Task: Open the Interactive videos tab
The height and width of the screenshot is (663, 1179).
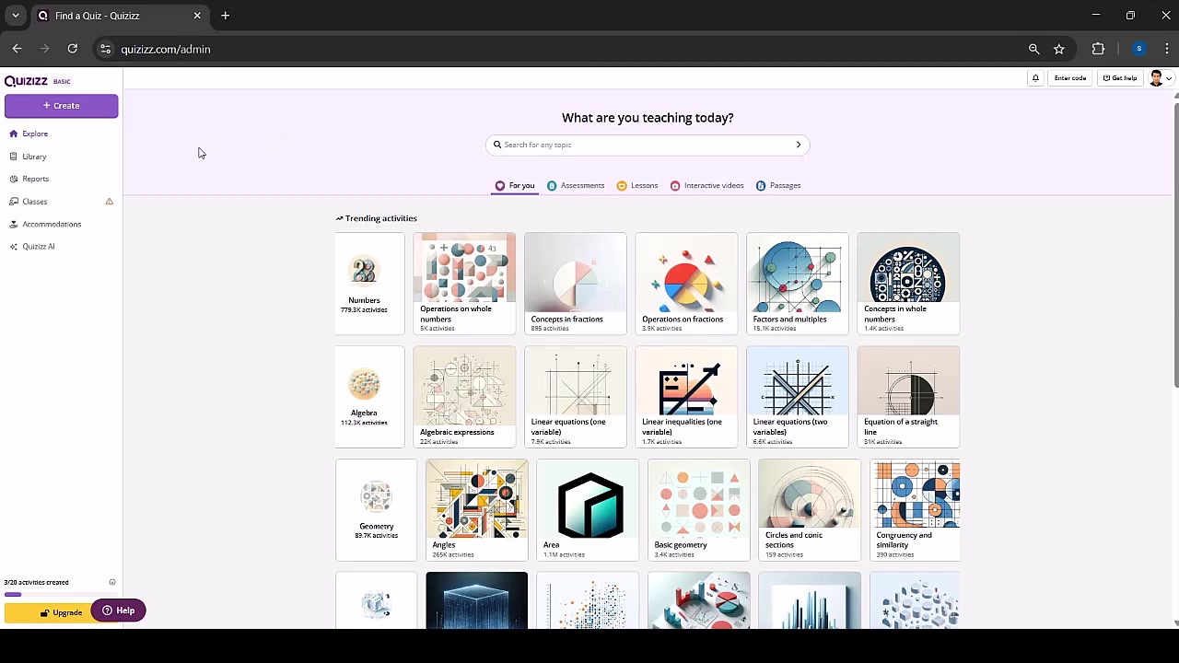Action: tap(707, 186)
